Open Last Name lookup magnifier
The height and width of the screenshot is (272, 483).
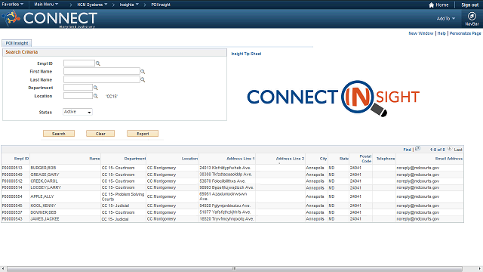click(x=143, y=79)
